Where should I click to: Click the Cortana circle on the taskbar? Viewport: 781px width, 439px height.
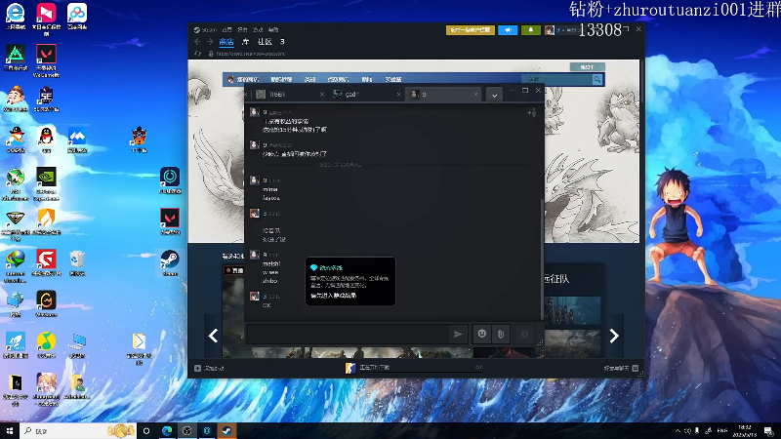146,430
